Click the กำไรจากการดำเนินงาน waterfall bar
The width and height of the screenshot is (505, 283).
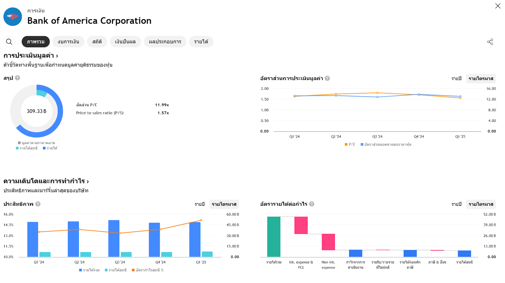(x=356, y=253)
